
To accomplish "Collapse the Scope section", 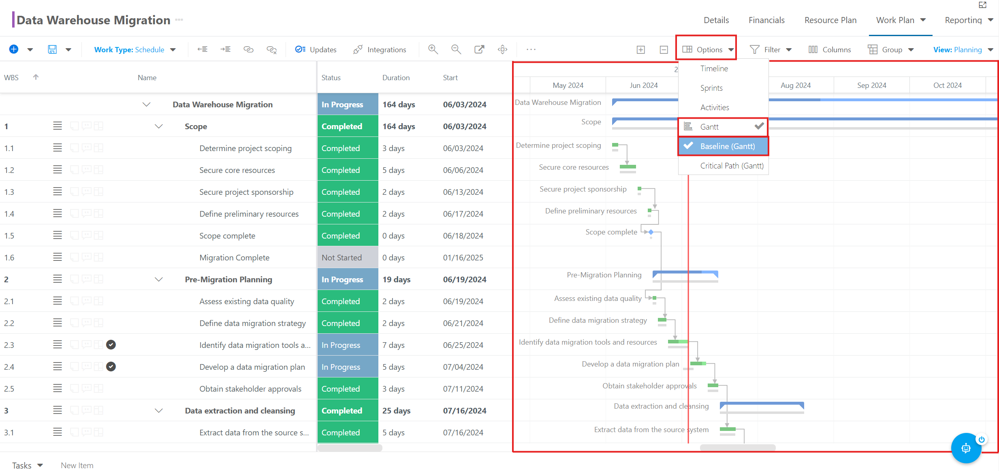I will click(x=159, y=126).
